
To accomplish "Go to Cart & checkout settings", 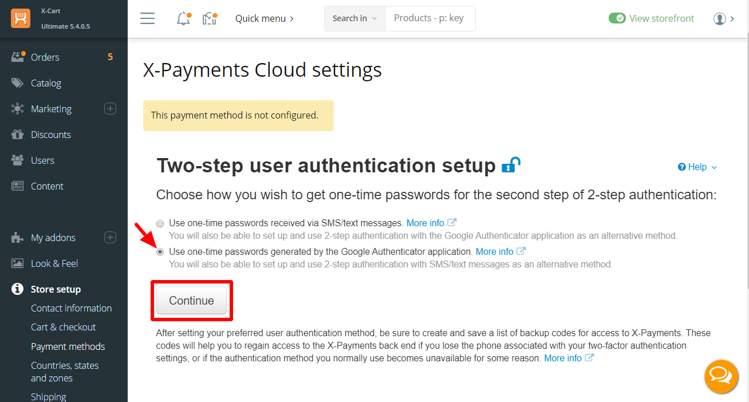I will click(64, 327).
